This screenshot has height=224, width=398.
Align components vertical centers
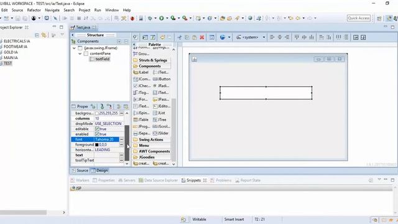[x=304, y=37]
